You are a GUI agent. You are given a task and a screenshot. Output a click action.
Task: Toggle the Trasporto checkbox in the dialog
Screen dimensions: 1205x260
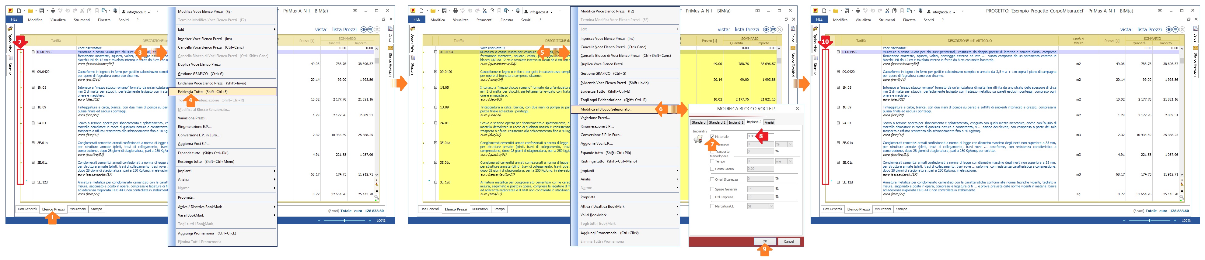coord(712,151)
